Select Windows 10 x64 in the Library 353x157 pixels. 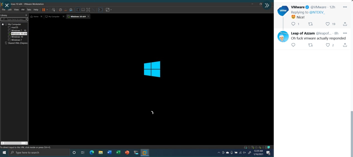click(19, 34)
